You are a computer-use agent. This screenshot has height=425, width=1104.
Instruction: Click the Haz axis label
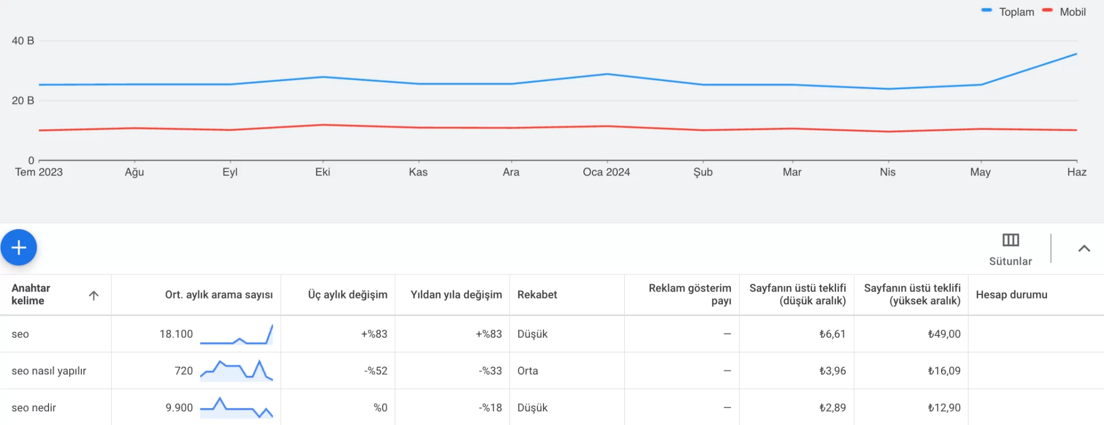pos(1077,172)
